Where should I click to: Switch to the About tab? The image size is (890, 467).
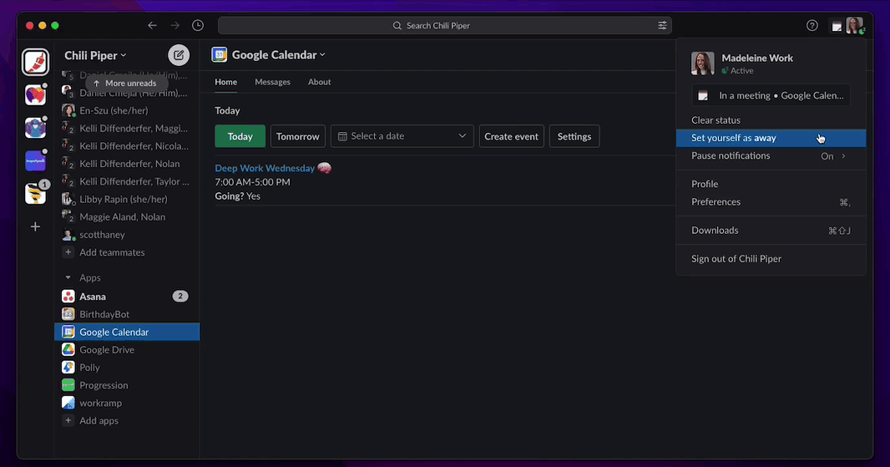[x=319, y=82]
